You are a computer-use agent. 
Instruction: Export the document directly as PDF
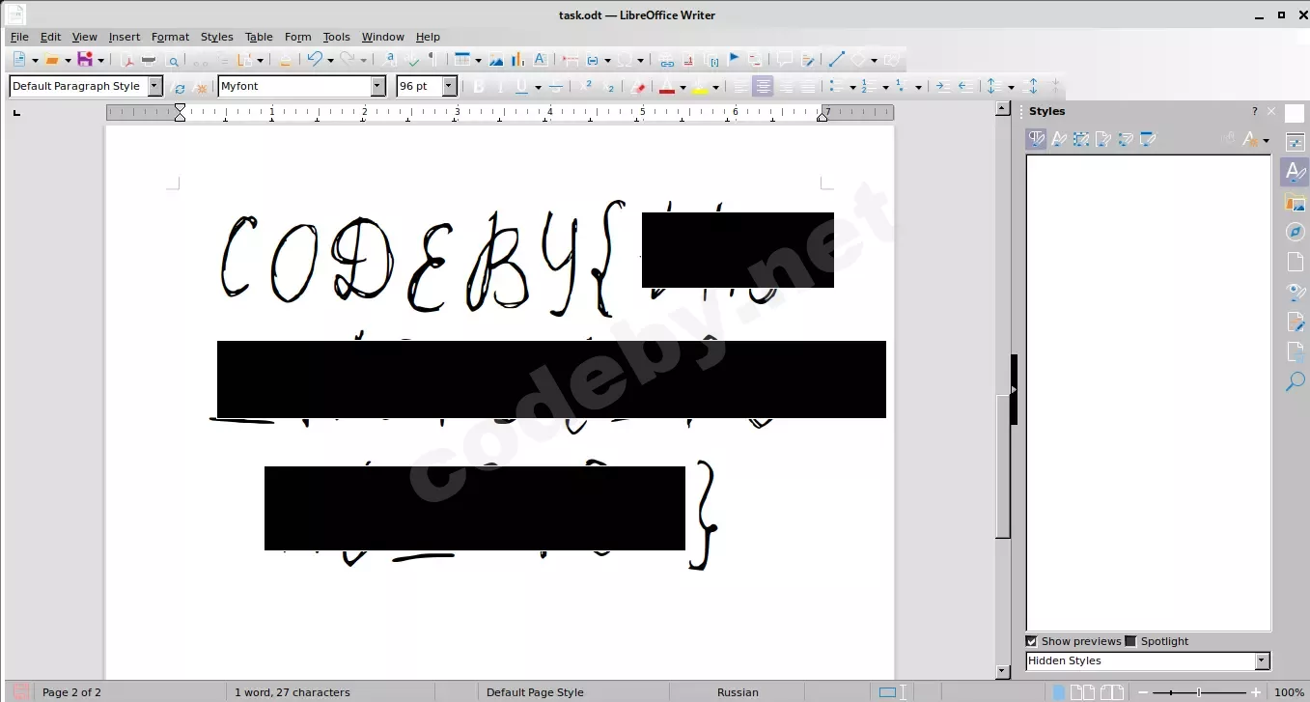128,59
